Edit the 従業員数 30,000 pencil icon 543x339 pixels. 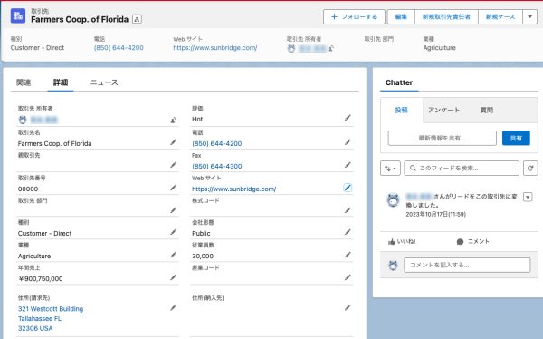(348, 255)
